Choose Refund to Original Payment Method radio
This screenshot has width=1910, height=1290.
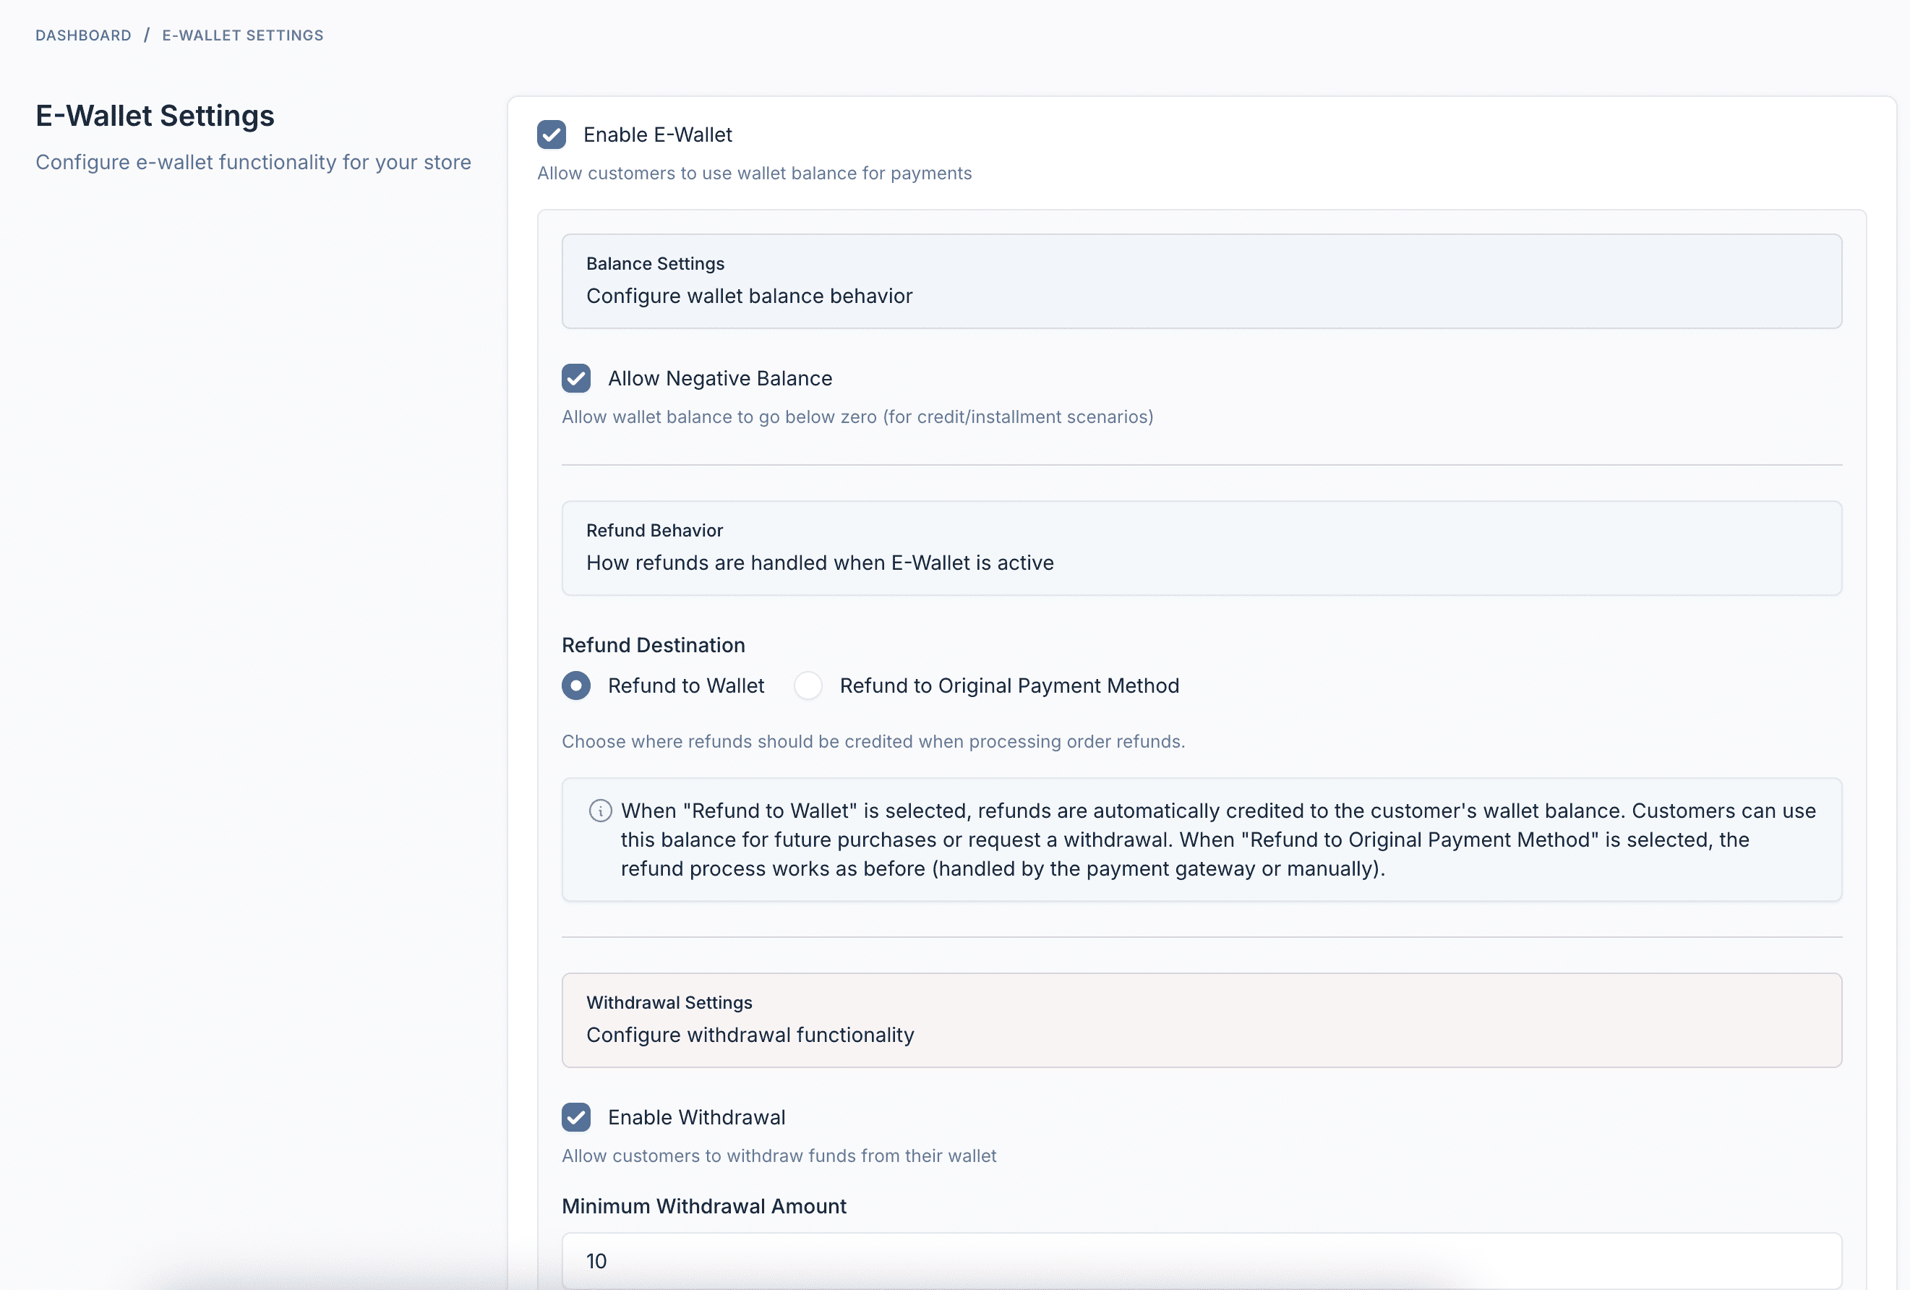point(808,685)
